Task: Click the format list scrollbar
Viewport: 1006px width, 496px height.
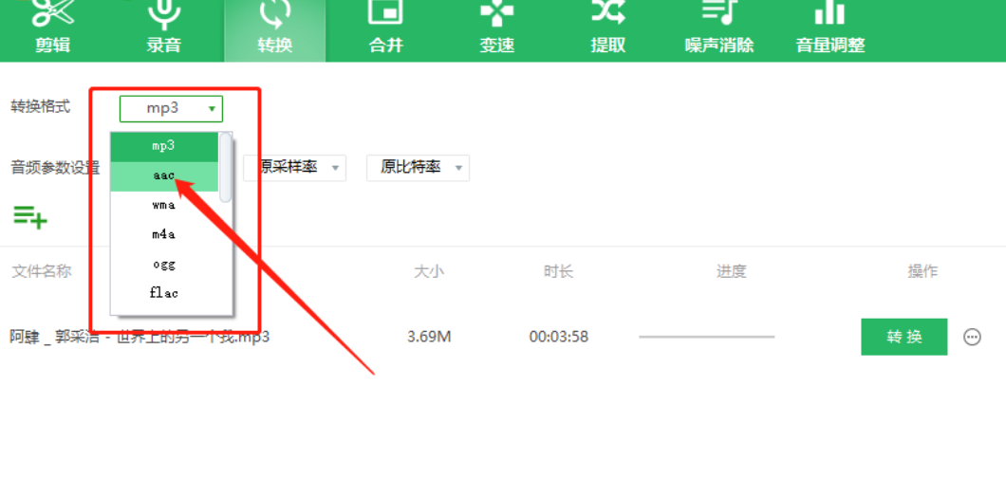Action: pyautogui.click(x=225, y=167)
